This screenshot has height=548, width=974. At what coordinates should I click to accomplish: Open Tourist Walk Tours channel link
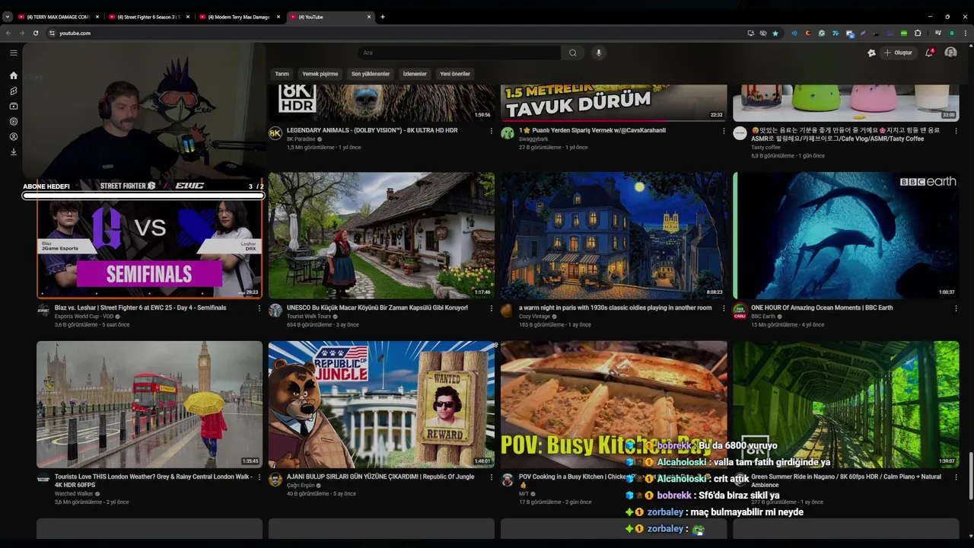point(309,317)
